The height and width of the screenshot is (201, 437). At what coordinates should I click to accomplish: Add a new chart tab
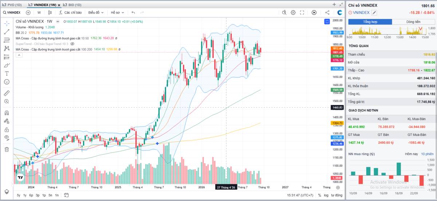[334, 4]
